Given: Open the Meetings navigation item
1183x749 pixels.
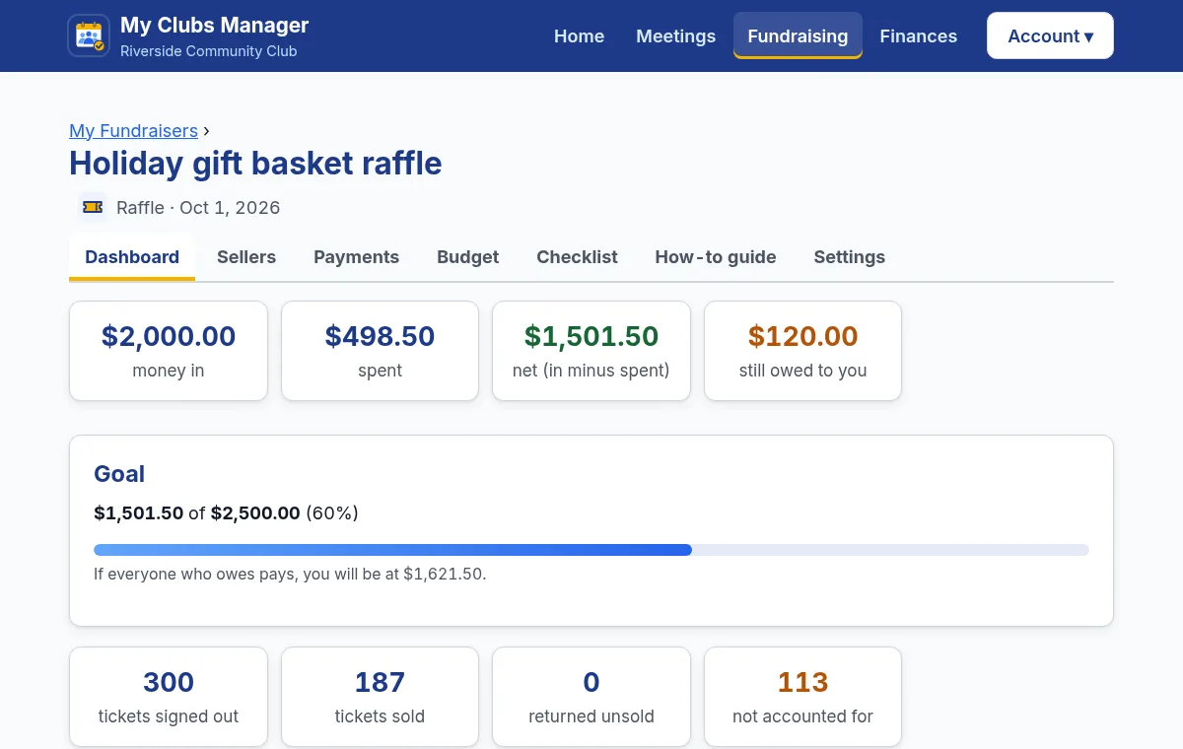Looking at the screenshot, I should point(676,35).
